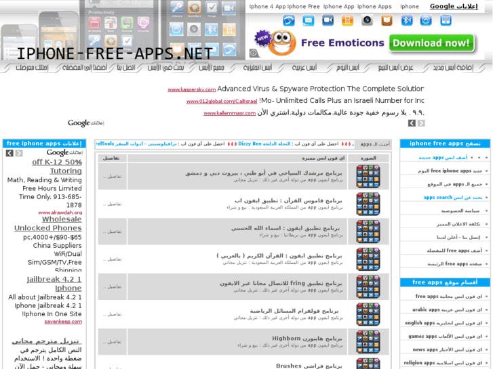493x369 pixels.
Task: Open the أضفنا إلى المفضلة menu item
Action: [85, 68]
